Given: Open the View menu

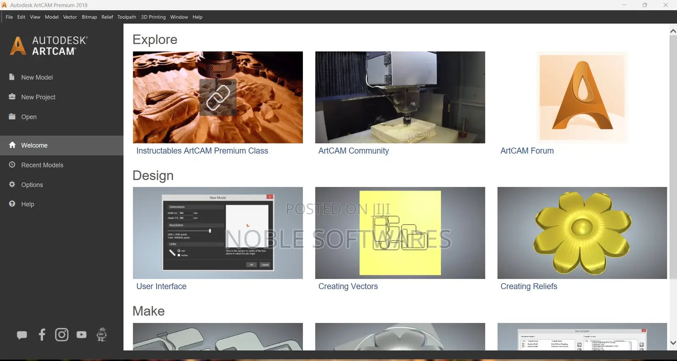Looking at the screenshot, I should click(x=35, y=17).
